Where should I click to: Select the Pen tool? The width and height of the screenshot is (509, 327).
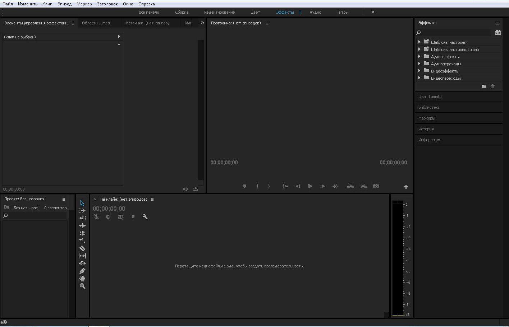[x=82, y=271]
